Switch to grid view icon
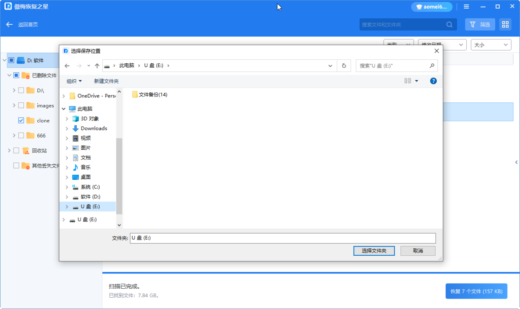Screen dimensions: 520x309 click(505, 25)
